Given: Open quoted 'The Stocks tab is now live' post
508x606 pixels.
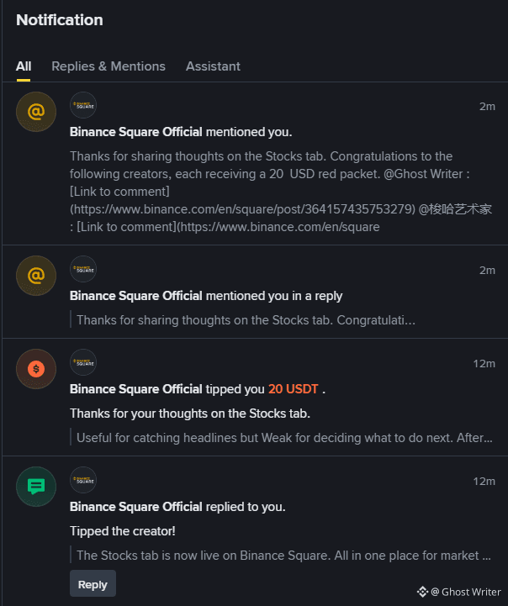Looking at the screenshot, I should point(283,556).
